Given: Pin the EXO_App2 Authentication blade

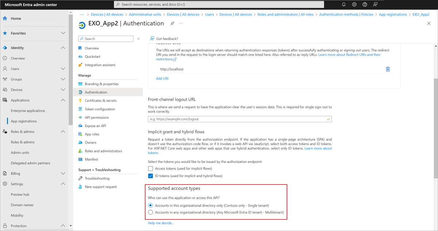Looking at the screenshot, I should tap(172, 23).
